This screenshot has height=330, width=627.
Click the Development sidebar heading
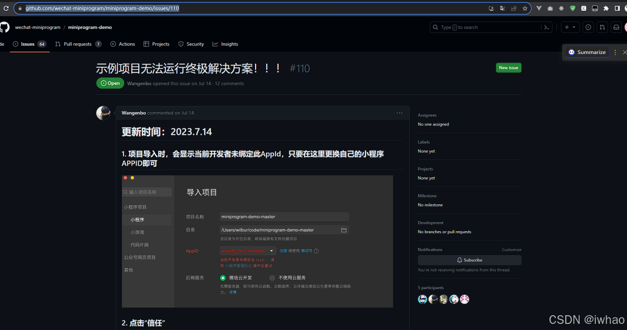(431, 223)
